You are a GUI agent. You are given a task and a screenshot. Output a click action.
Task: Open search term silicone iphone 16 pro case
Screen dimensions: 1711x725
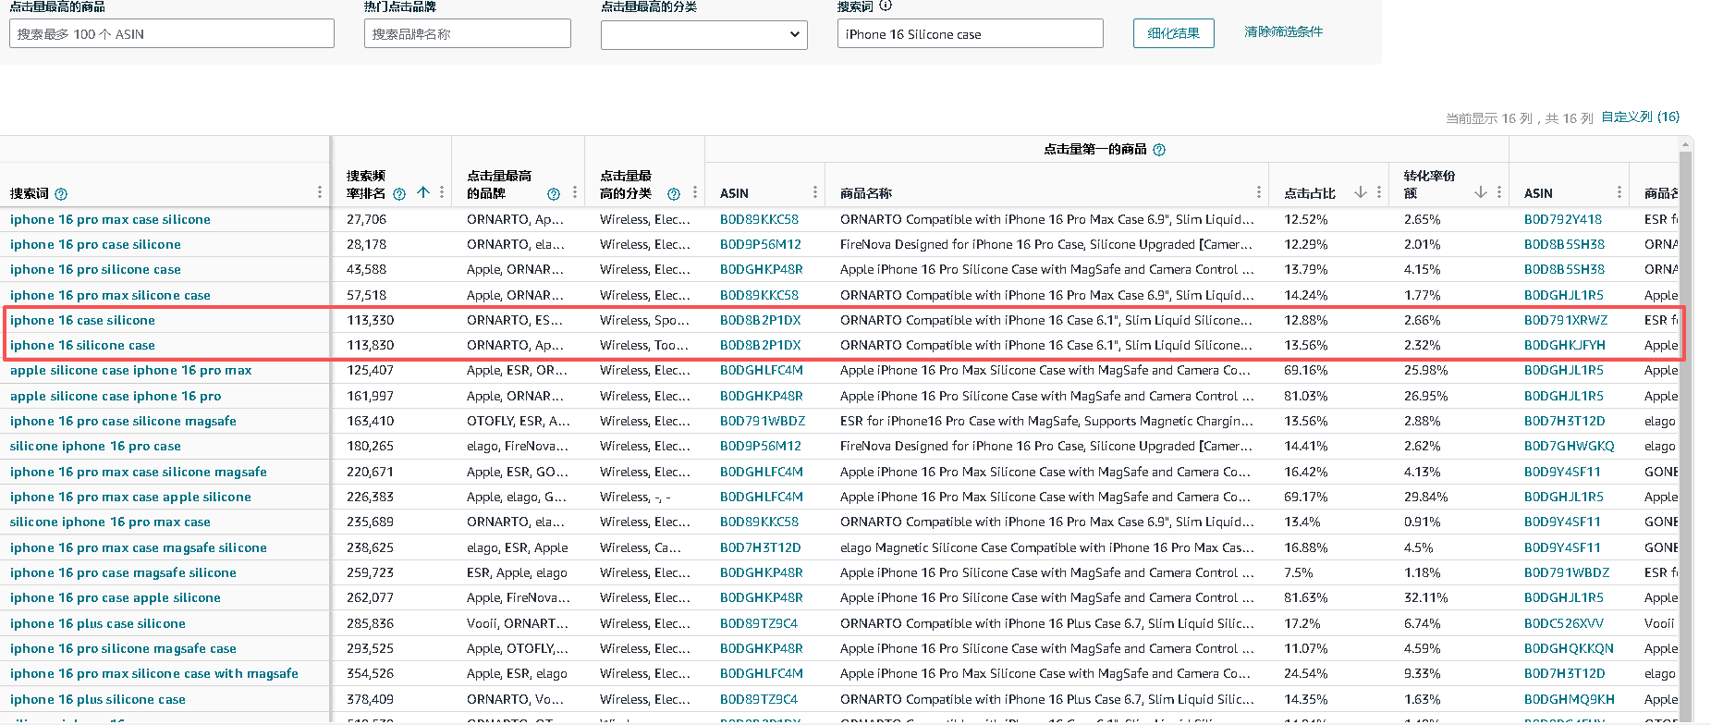pos(95,447)
